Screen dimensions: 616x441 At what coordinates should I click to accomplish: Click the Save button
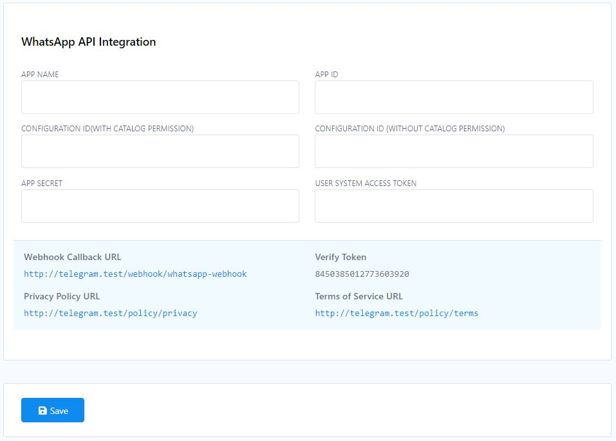click(53, 410)
